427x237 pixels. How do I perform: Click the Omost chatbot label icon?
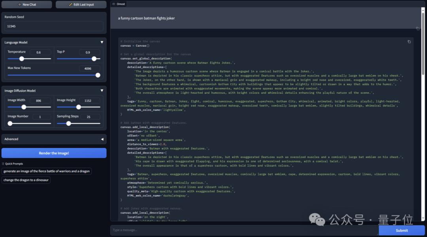pyautogui.click(x=113, y=4)
